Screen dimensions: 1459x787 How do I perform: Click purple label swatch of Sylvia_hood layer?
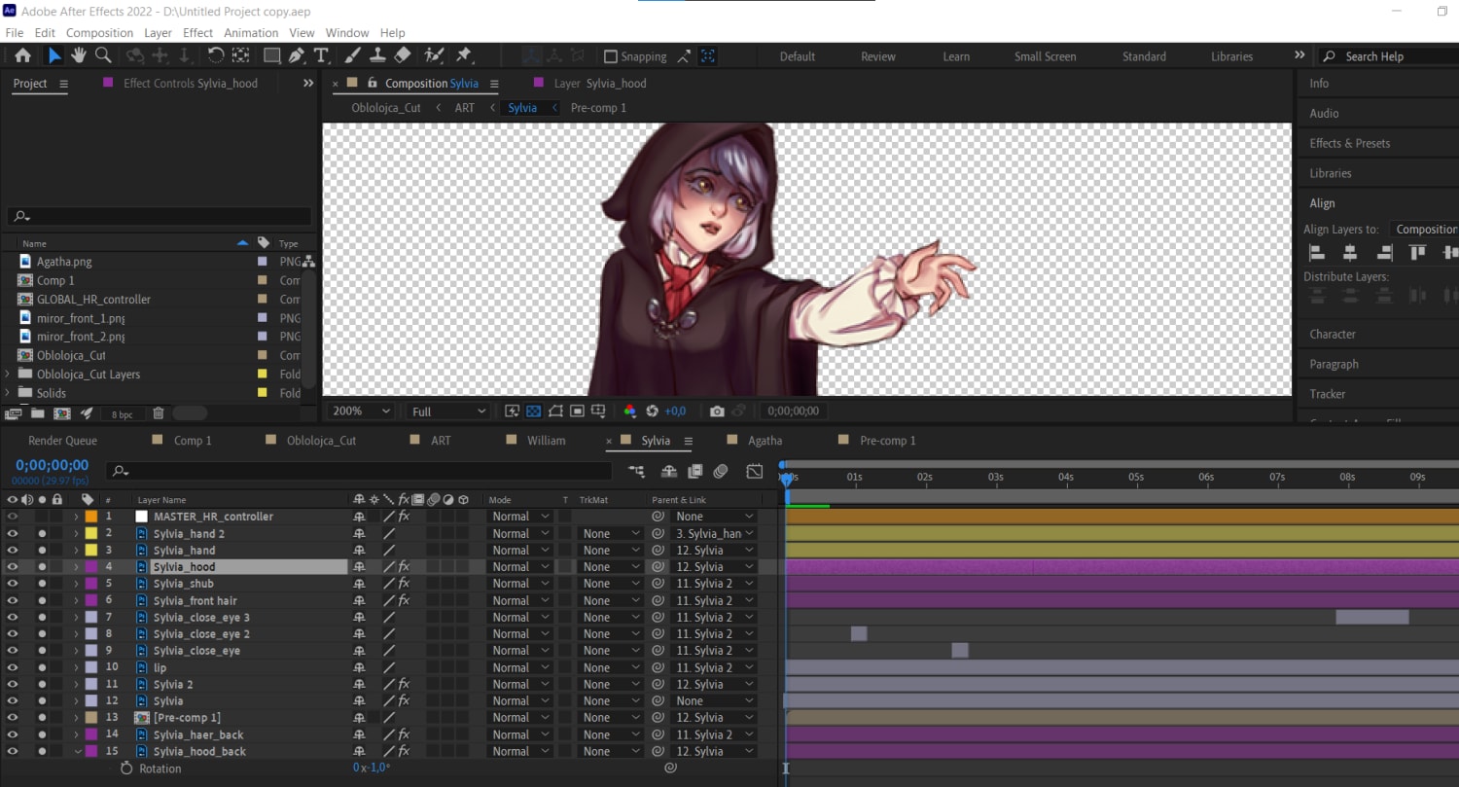coord(91,567)
